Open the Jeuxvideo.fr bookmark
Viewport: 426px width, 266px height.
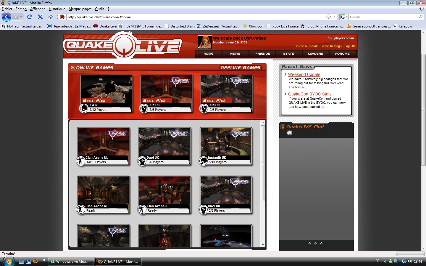pos(69,26)
